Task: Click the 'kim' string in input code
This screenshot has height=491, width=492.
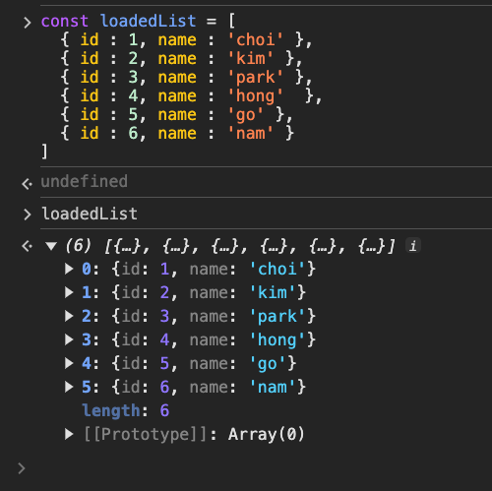Action: (251, 59)
